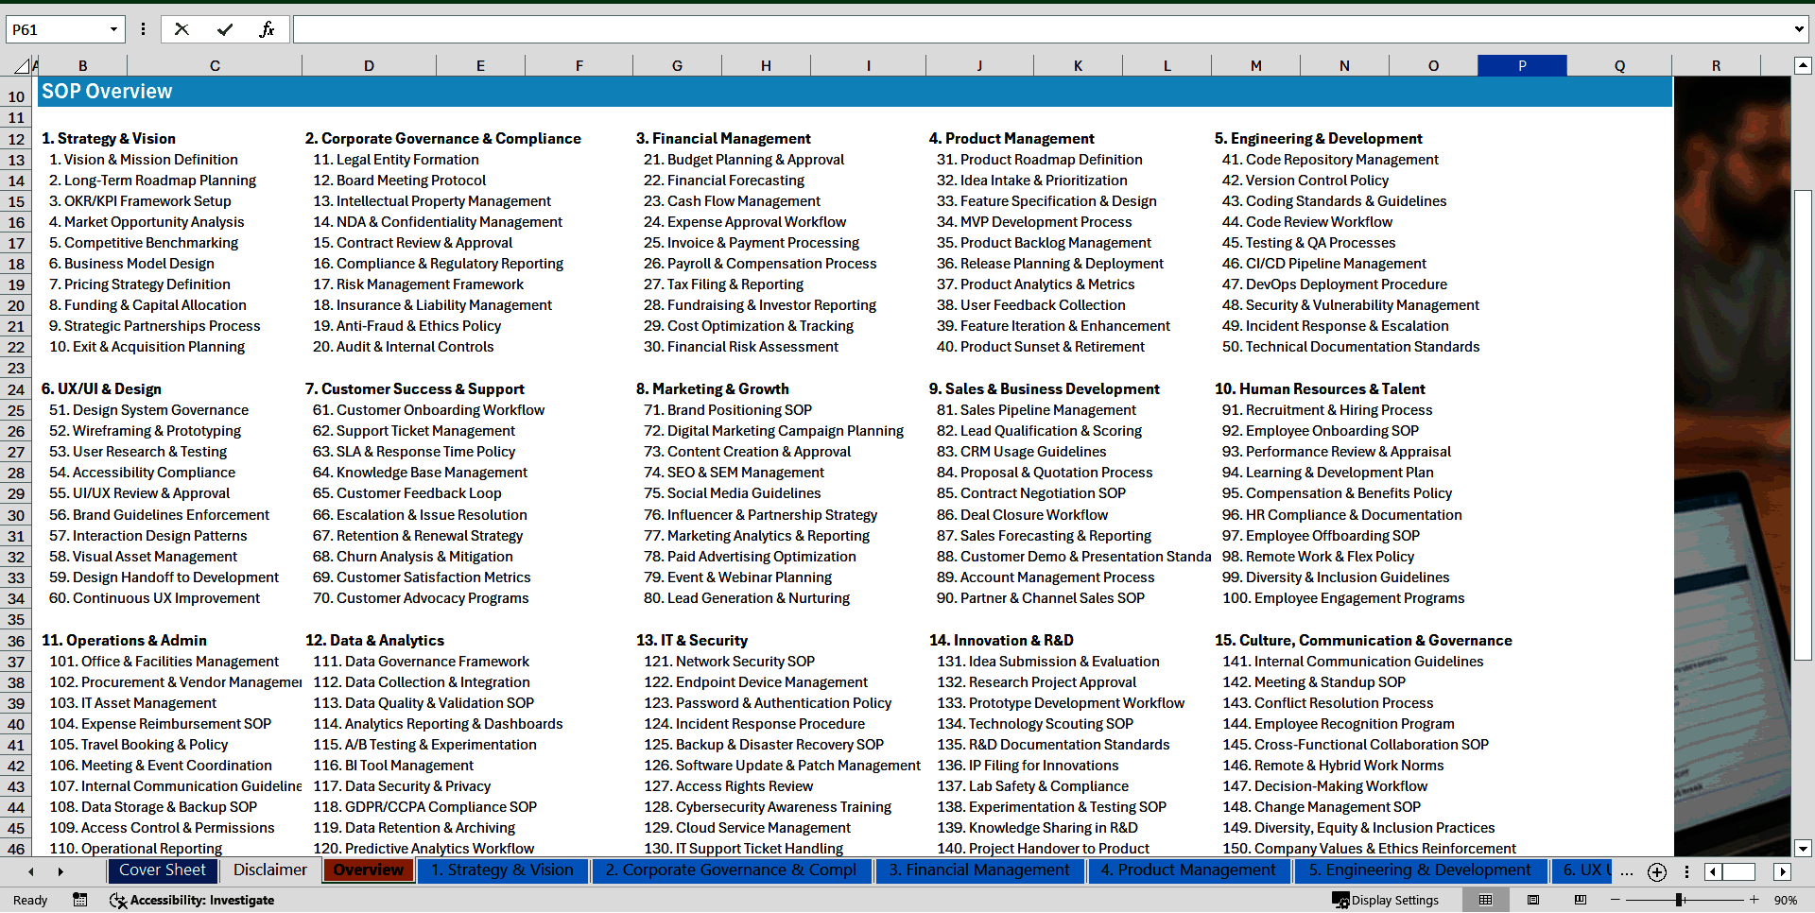Click the Cancel formula entry X icon

tap(181, 29)
